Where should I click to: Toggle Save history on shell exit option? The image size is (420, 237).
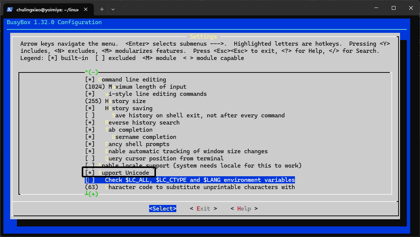(x=185, y=115)
